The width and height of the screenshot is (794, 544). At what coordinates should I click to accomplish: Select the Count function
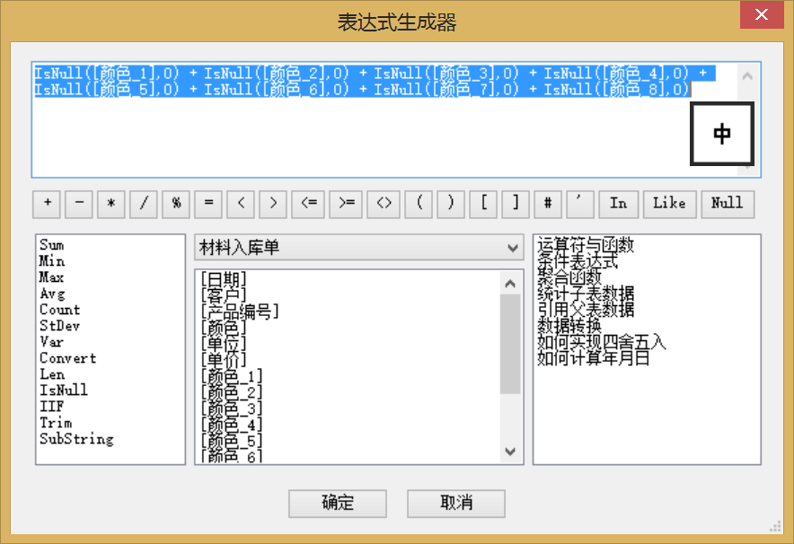[60, 310]
